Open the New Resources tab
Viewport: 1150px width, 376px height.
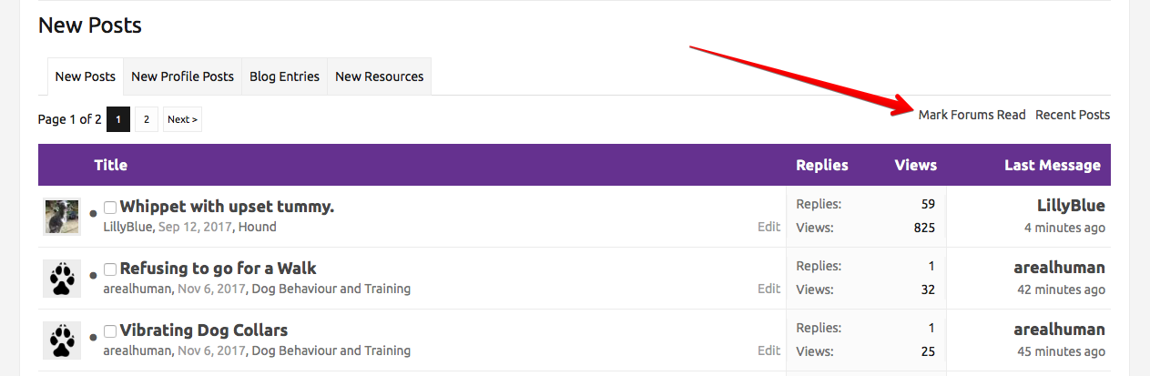point(379,76)
